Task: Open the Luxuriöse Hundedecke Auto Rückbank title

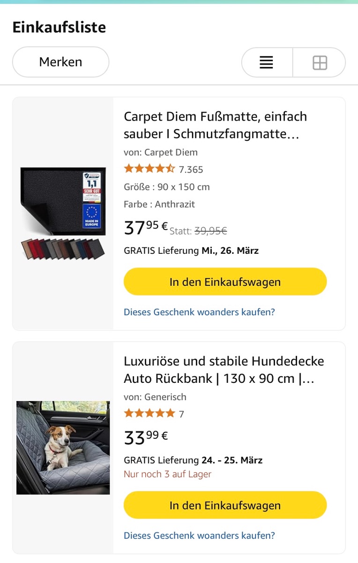Action: [224, 370]
